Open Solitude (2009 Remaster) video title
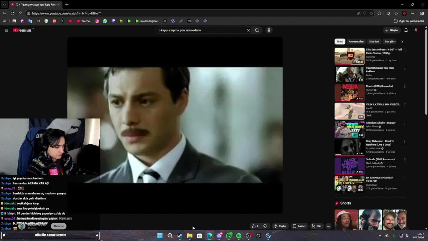The image size is (428, 241). [381, 159]
